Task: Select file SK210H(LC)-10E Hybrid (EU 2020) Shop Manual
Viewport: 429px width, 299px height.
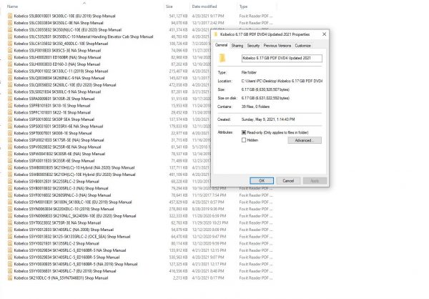Action: click(x=74, y=175)
